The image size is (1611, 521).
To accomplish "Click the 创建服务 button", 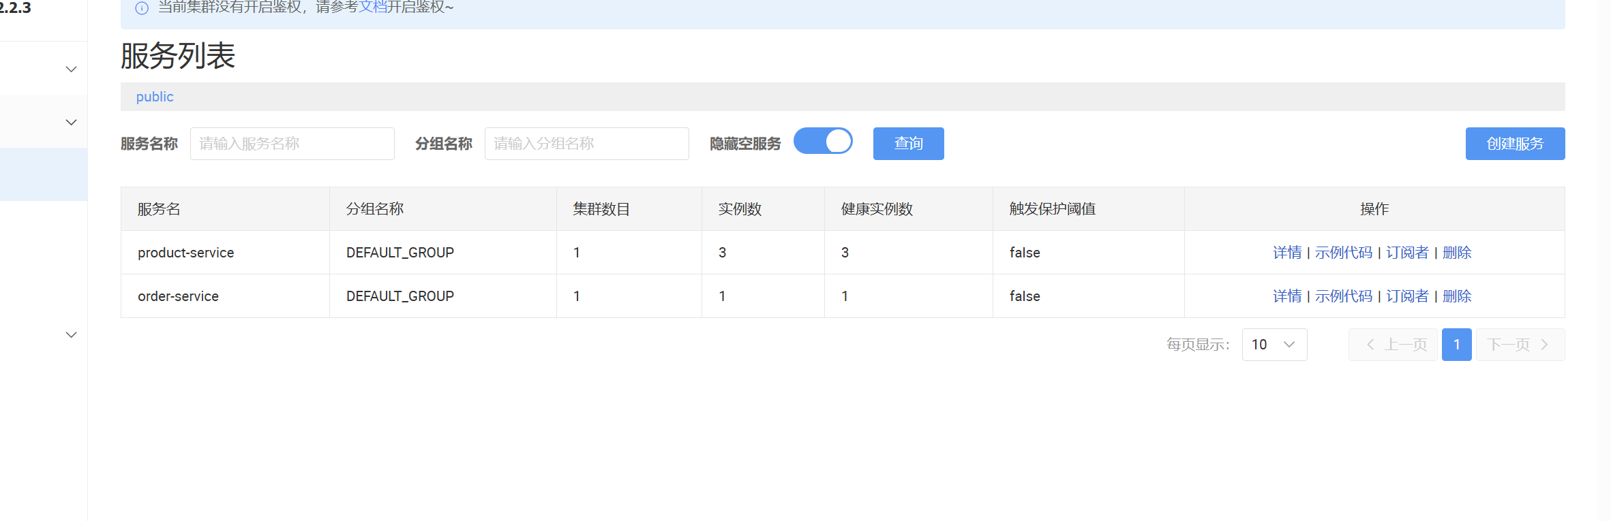I will (1515, 144).
